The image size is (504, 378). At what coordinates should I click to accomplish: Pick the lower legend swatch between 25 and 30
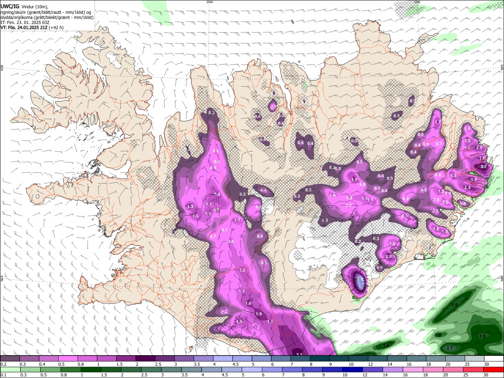473,369
